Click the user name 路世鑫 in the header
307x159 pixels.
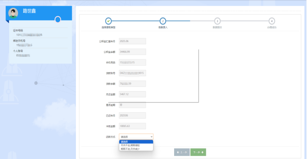pos(29,11)
